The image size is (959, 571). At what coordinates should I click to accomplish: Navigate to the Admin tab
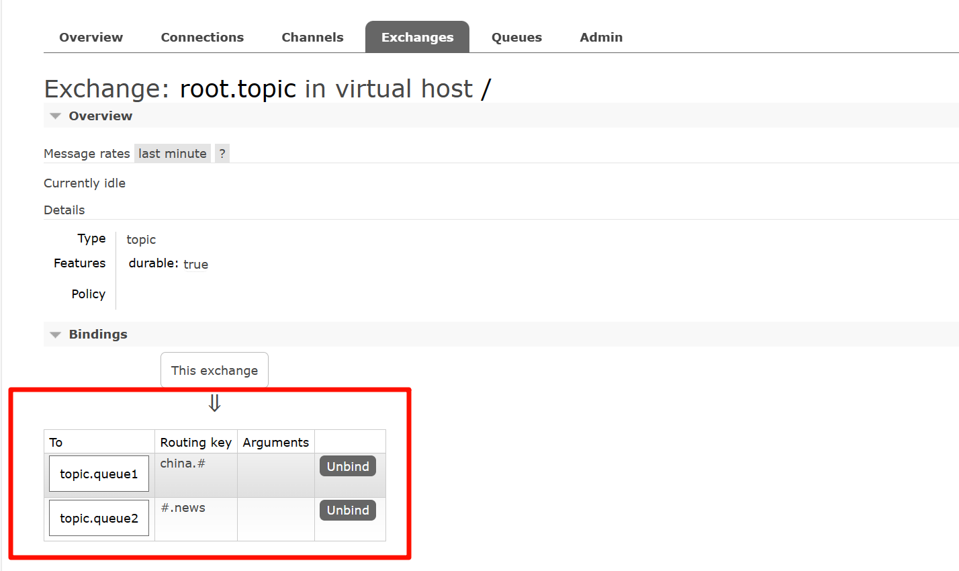601,38
